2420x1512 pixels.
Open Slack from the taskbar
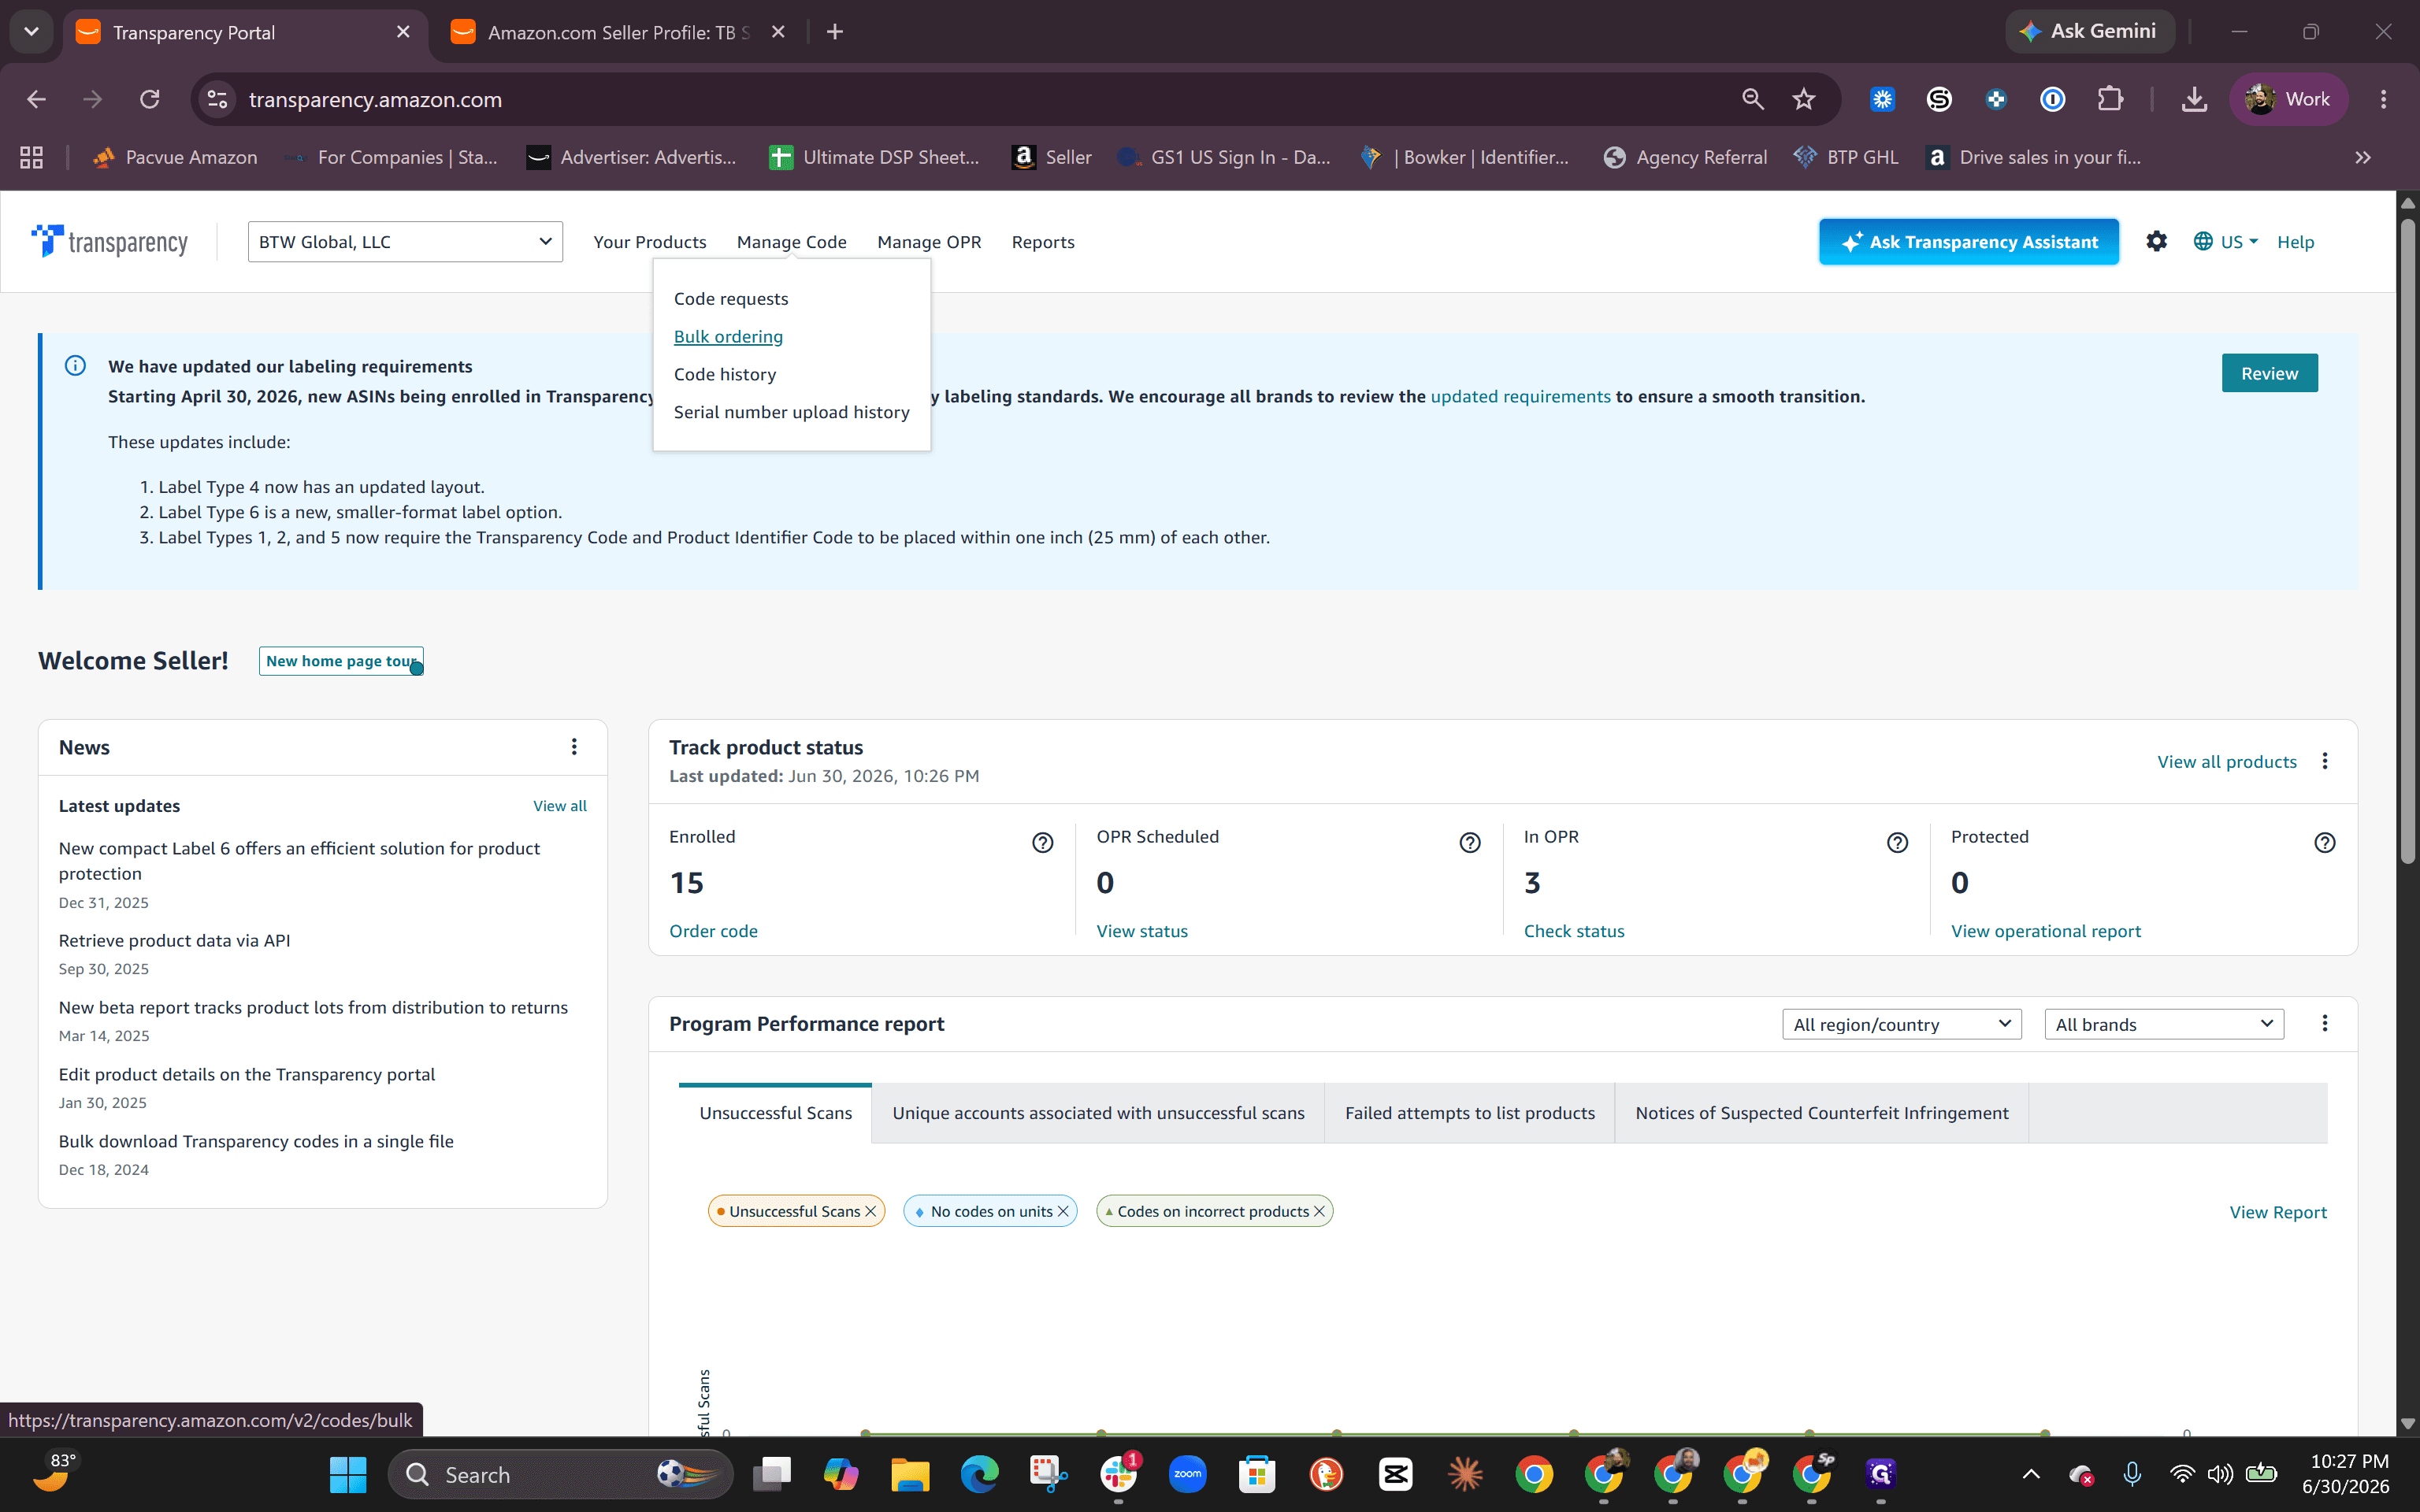coord(1118,1474)
